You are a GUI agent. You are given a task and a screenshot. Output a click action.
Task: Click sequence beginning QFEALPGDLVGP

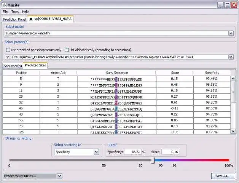point(116,127)
